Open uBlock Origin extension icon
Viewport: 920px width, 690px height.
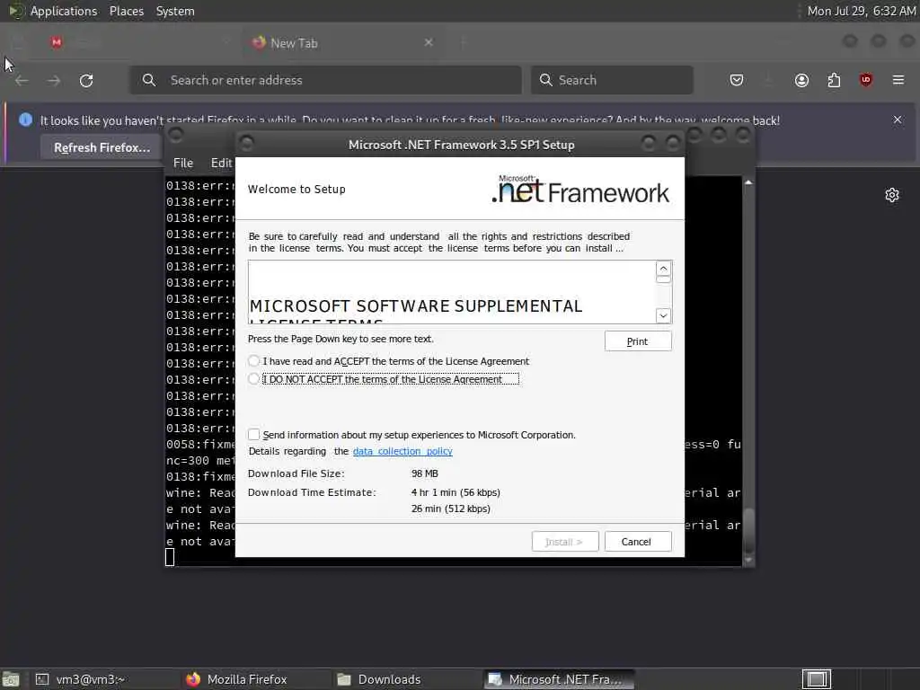866,80
